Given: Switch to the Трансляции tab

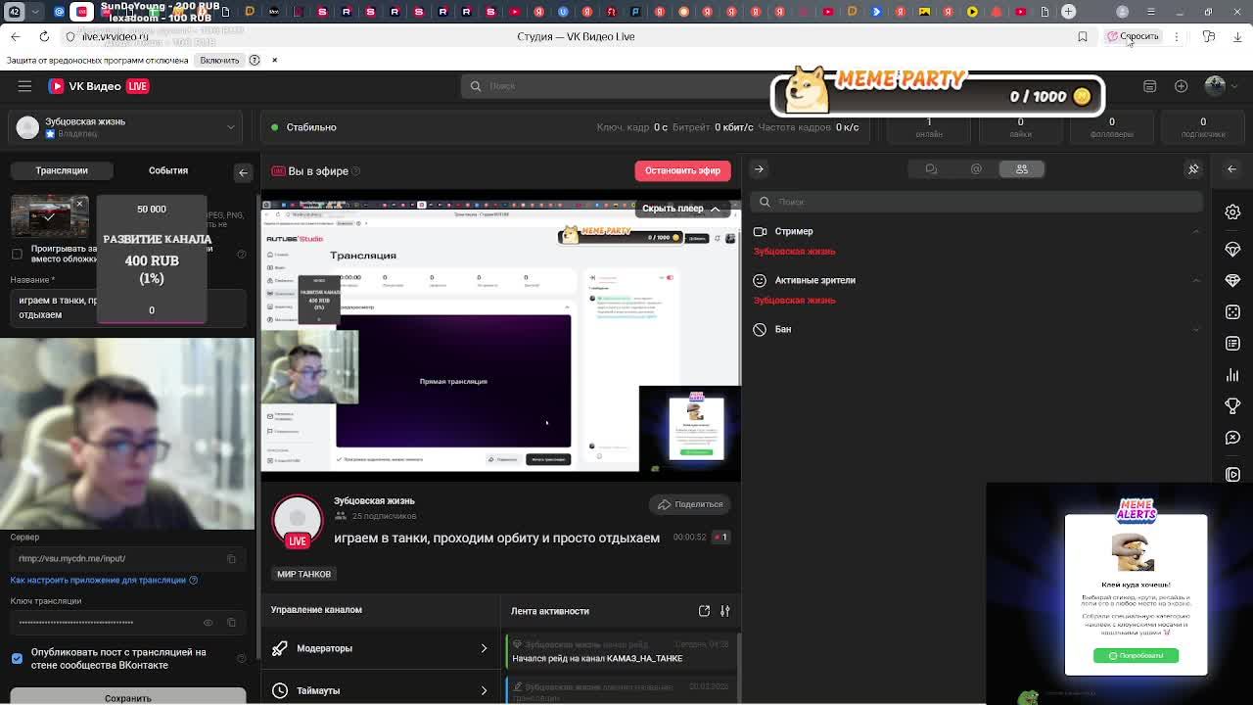Looking at the screenshot, I should (62, 170).
